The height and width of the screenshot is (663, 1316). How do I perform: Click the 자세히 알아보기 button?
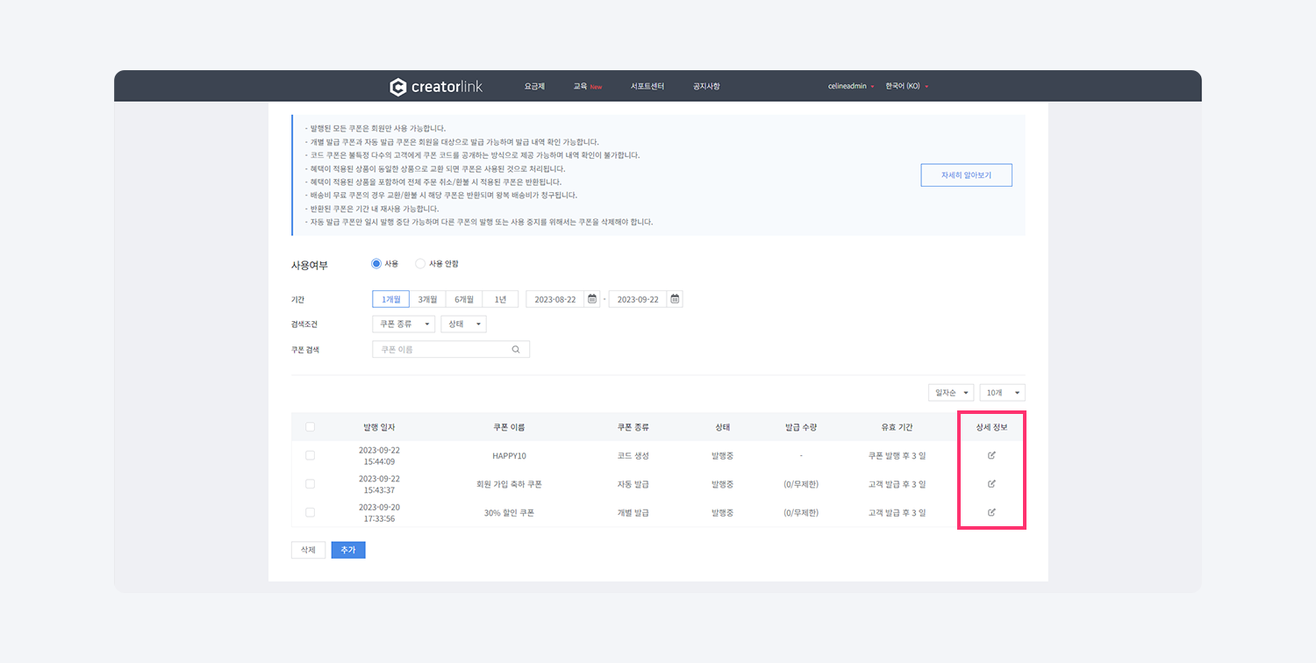(966, 175)
